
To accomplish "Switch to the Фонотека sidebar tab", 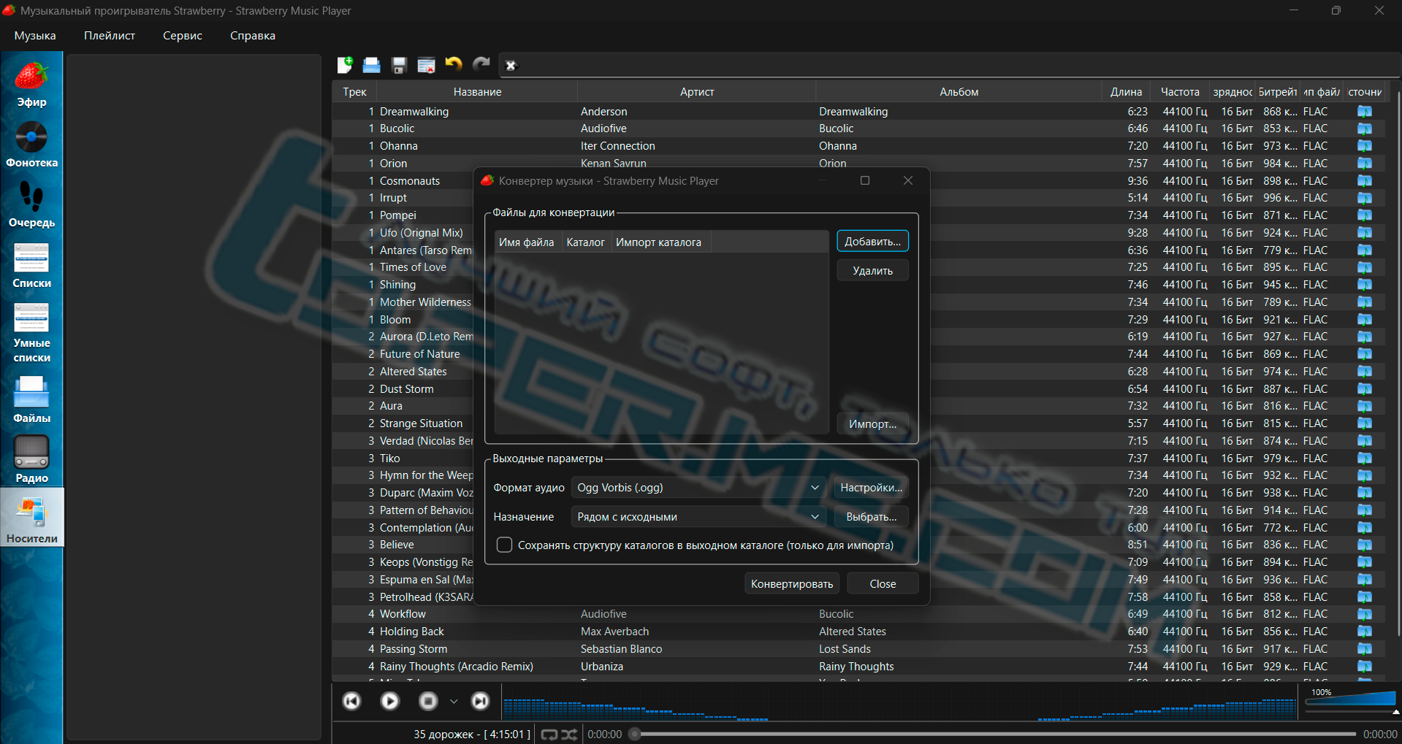I will coord(32,145).
